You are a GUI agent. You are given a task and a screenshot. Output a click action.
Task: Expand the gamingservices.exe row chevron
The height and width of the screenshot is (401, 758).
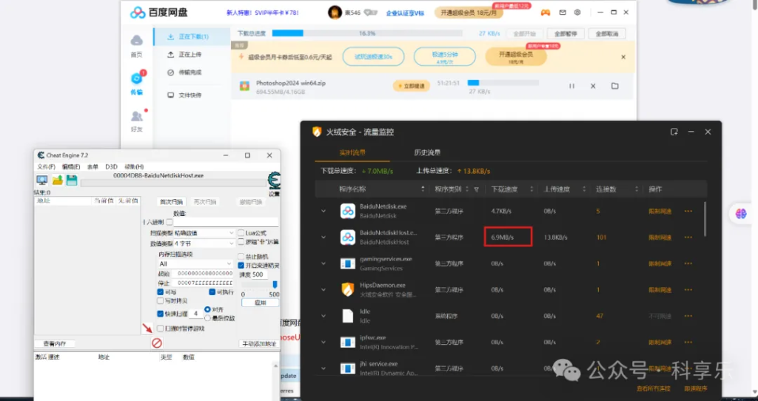[323, 263]
